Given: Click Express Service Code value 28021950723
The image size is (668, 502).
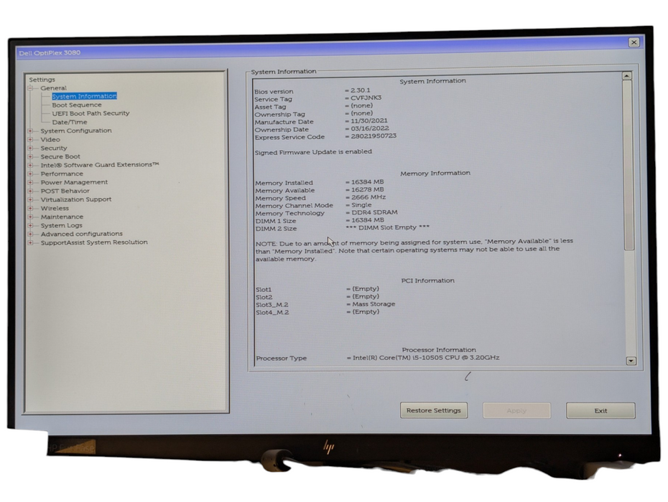Looking at the screenshot, I should coord(374,136).
